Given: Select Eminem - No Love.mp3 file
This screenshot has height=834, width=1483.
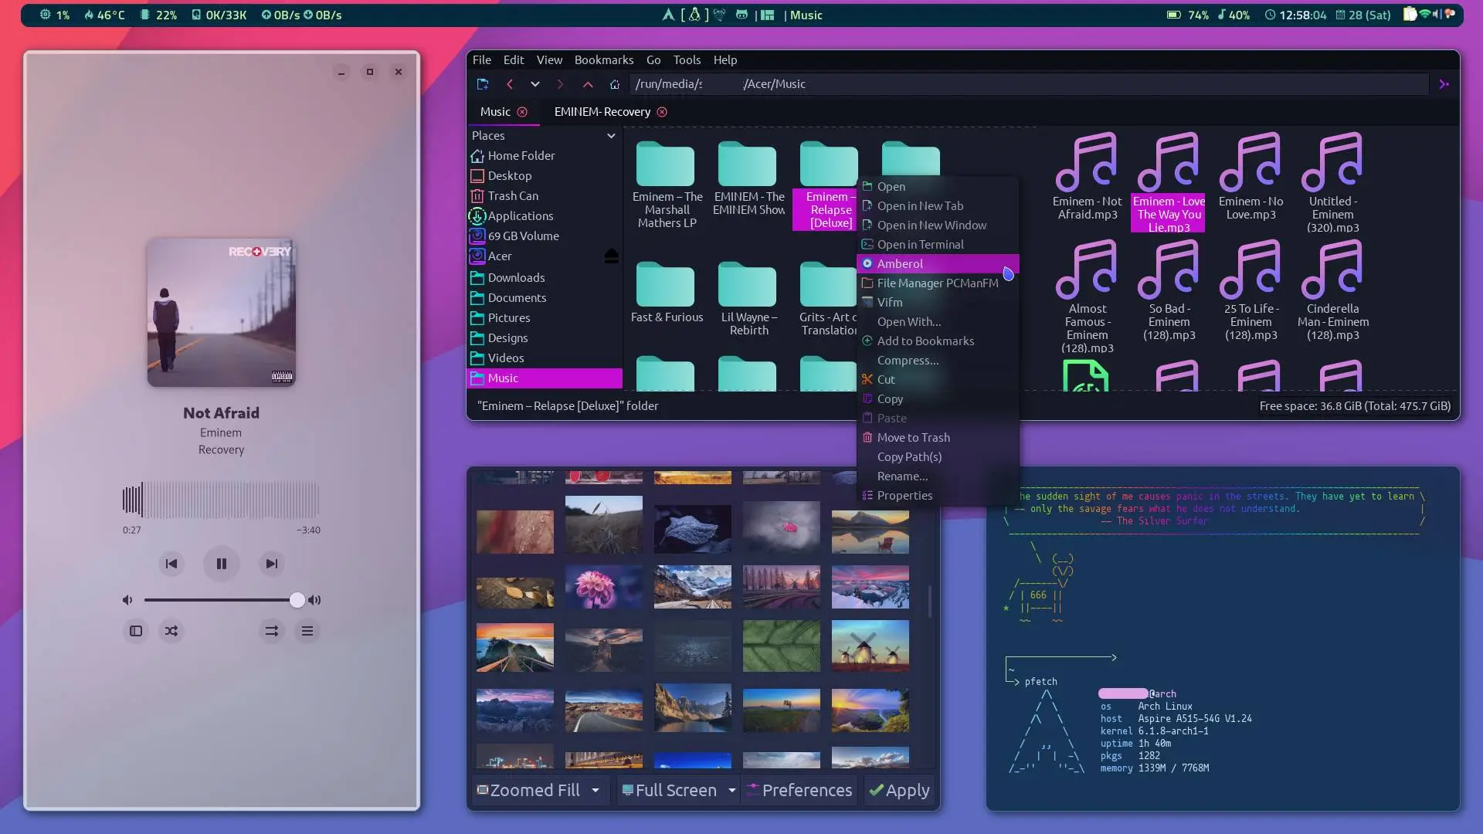Looking at the screenshot, I should [x=1251, y=177].
